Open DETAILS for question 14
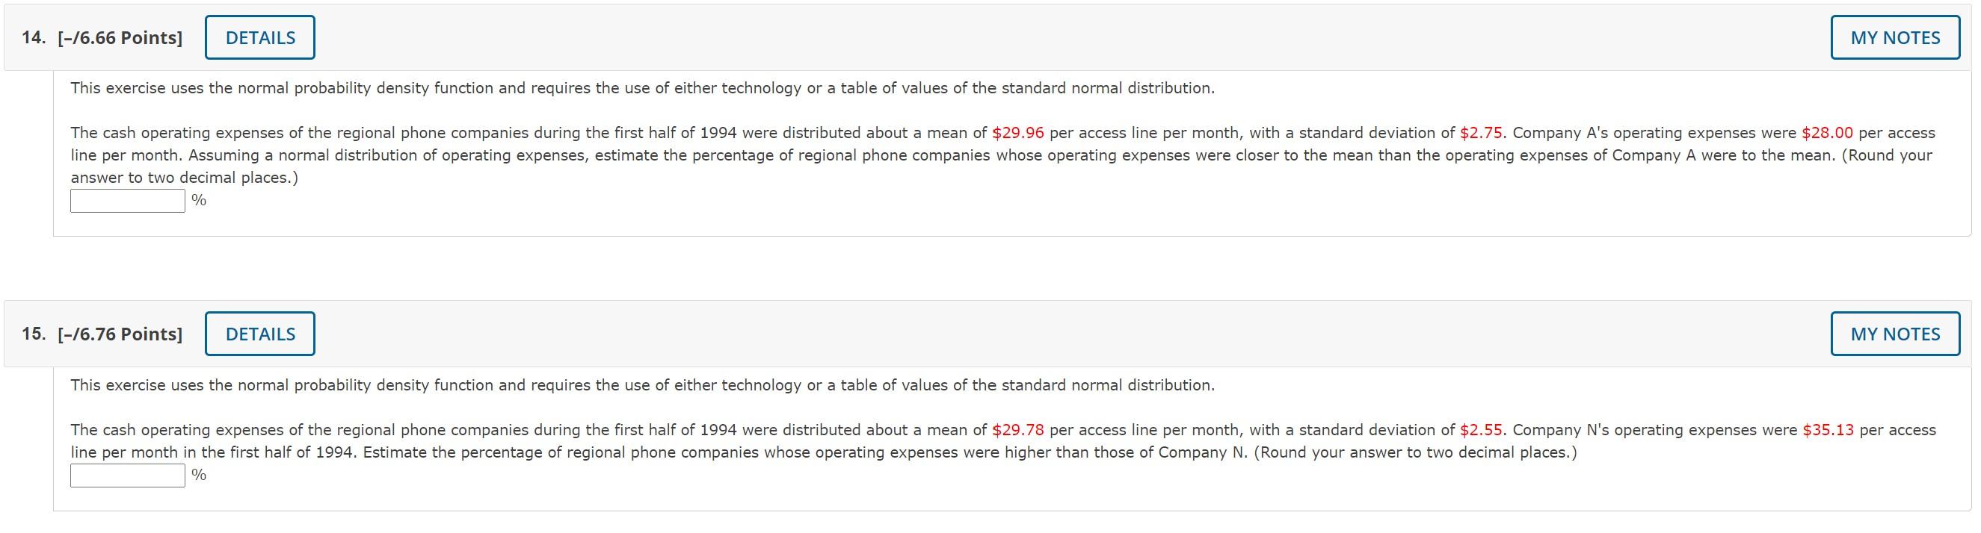 point(260,37)
